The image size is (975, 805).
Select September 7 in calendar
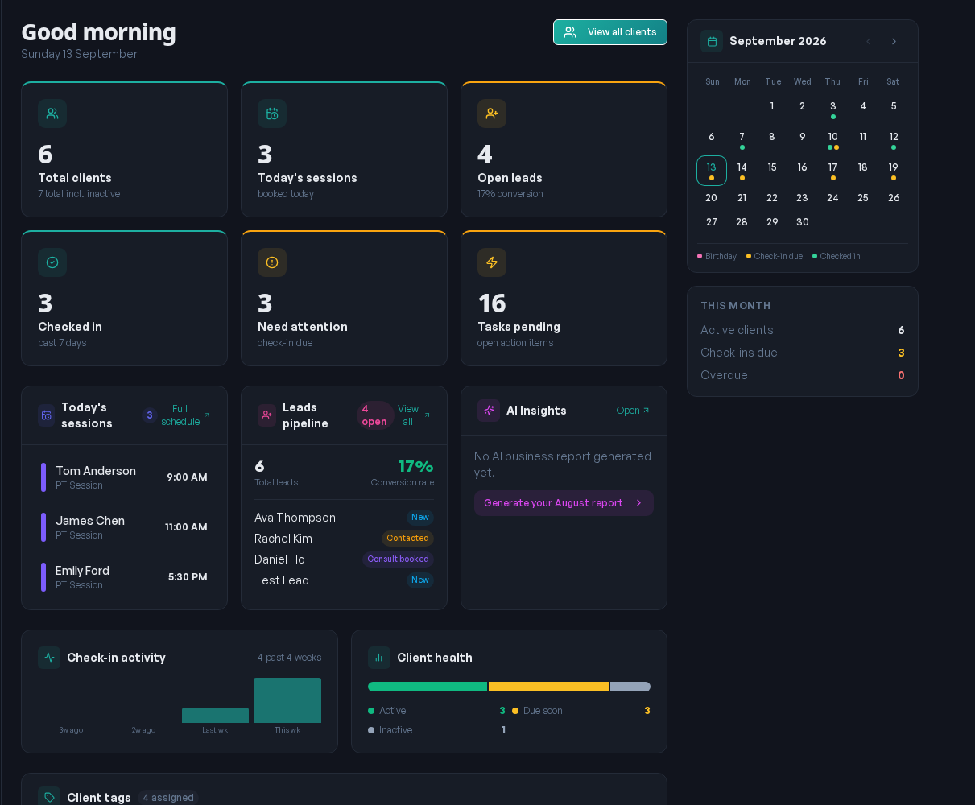coord(742,139)
